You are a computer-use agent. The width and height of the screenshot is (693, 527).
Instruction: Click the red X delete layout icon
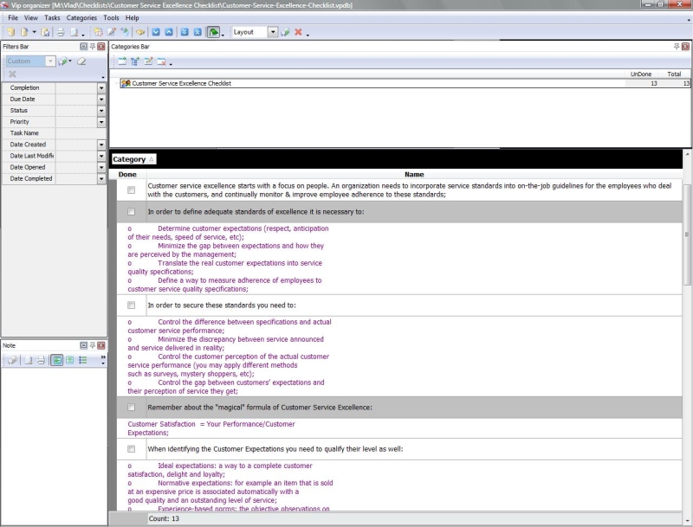coord(298,32)
